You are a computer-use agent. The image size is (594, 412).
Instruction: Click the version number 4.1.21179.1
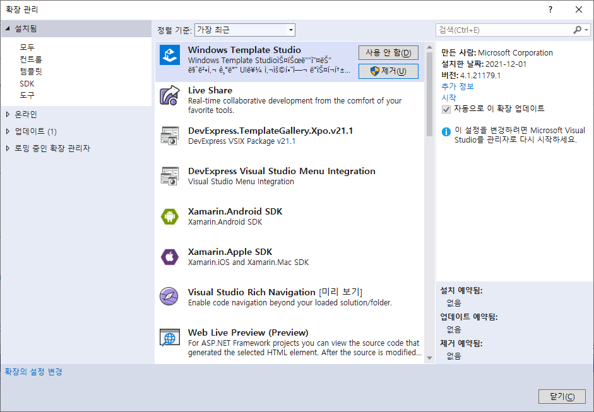[480, 75]
